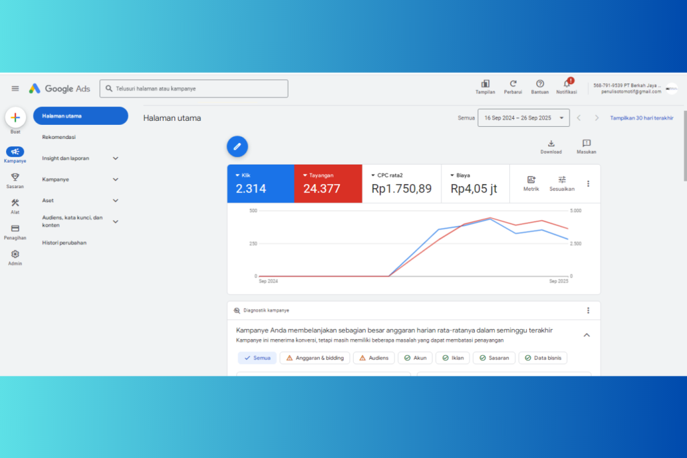Toggle the Anggaran & bidding filter chip

coord(315,358)
